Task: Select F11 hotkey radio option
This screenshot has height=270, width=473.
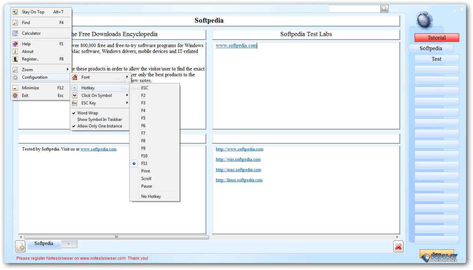Action: 155,164
